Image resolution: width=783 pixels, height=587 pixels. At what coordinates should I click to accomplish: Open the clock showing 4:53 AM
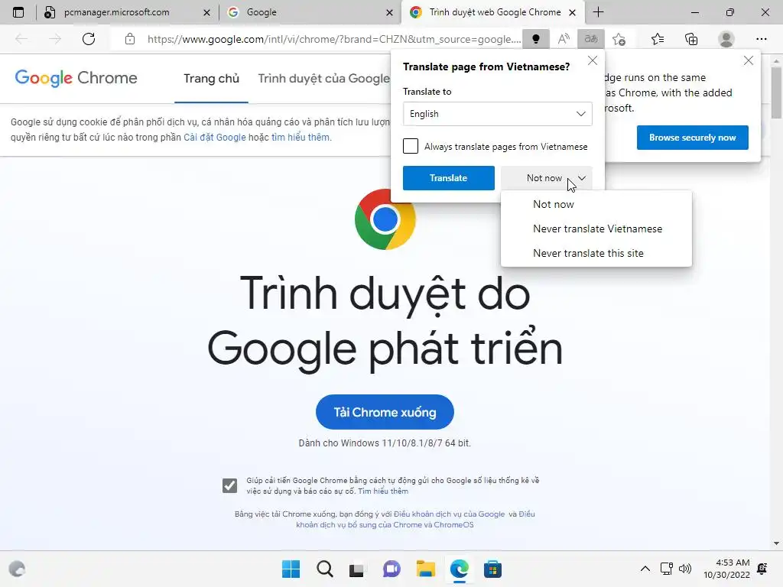tap(726, 569)
